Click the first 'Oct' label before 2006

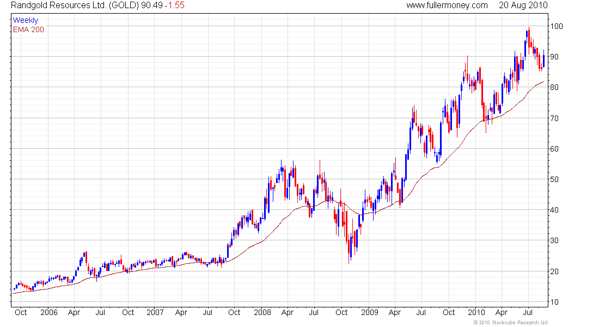tap(21, 312)
